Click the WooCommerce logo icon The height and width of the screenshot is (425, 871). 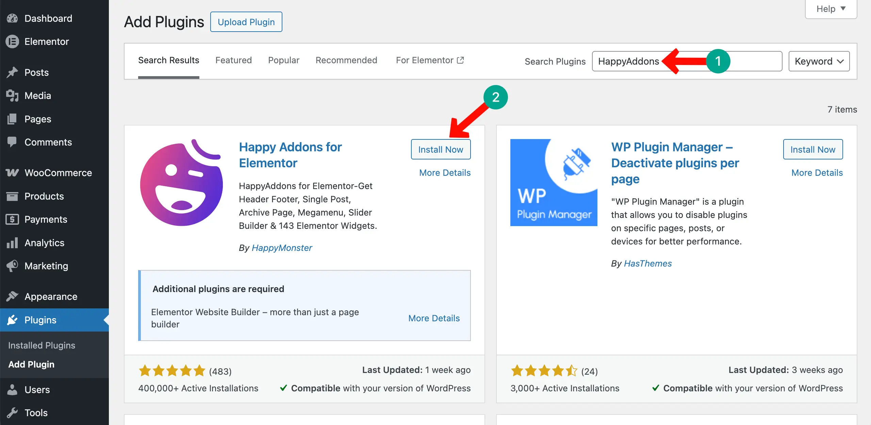pos(12,173)
